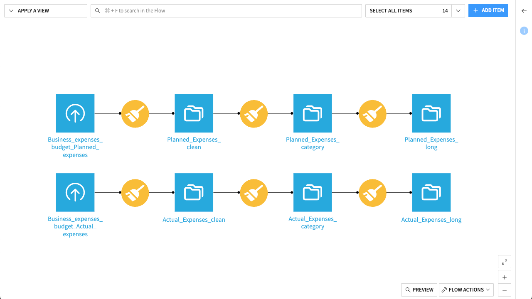The width and height of the screenshot is (532, 299).
Task: Collapse the panel using the right arrow
Action: (x=524, y=11)
